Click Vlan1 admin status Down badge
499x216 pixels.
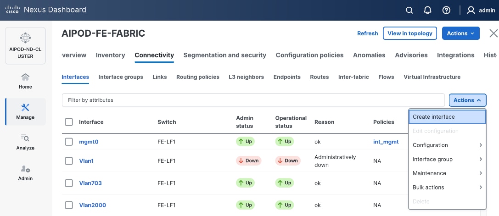248,161
